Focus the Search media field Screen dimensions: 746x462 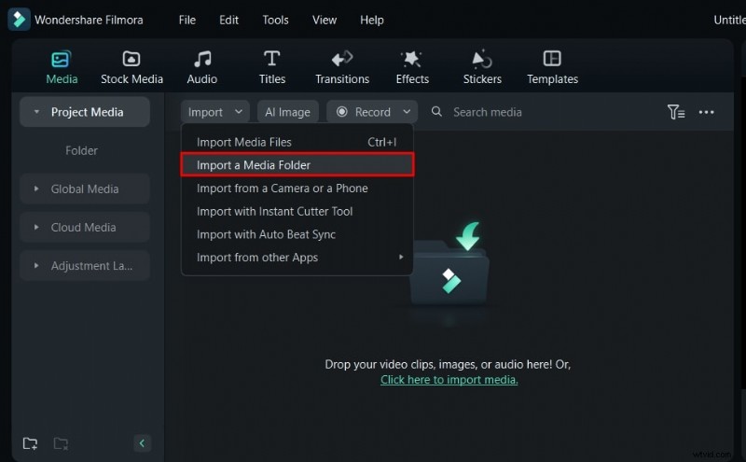point(522,112)
